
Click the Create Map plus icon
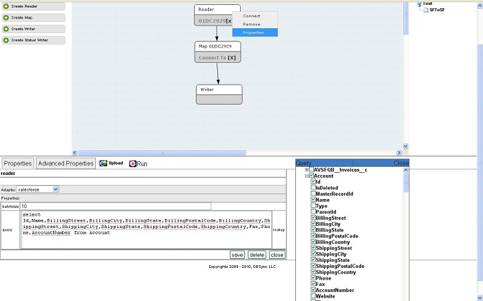point(6,17)
